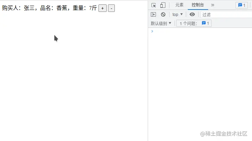Click the text 购买人：张三
This screenshot has width=252, height=141.
18,8
